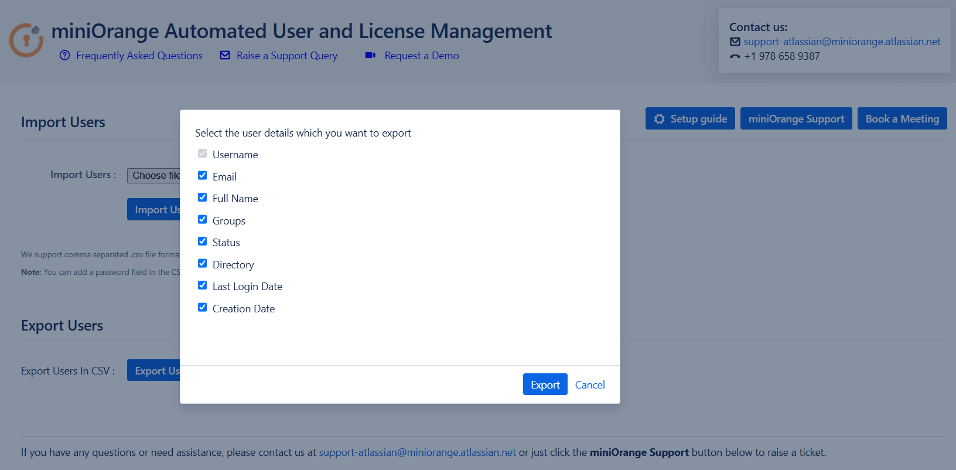Viewport: 956px width, 470px height.
Task: Click the video camera icon beside Request a Demo
Action: (370, 56)
